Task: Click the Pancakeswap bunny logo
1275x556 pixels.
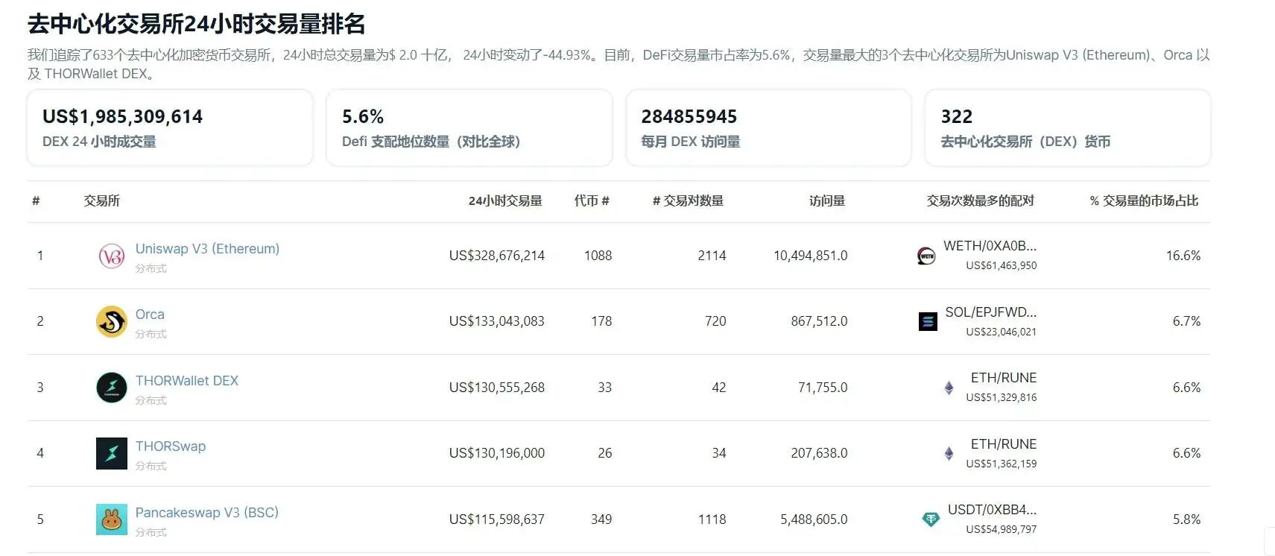Action: pos(112,519)
